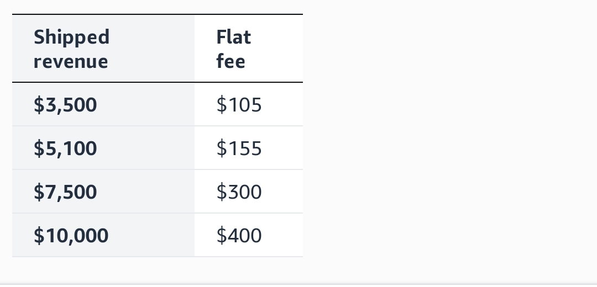Screen dimensions: 597x287
Task: Click the dollar sign before 7,500
Action: click(39, 191)
